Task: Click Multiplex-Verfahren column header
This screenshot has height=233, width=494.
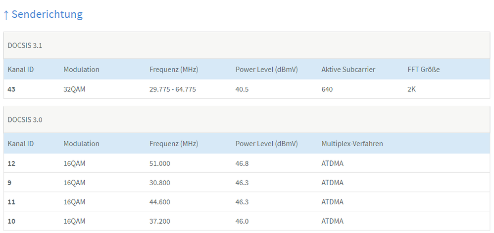Action: pos(352,144)
